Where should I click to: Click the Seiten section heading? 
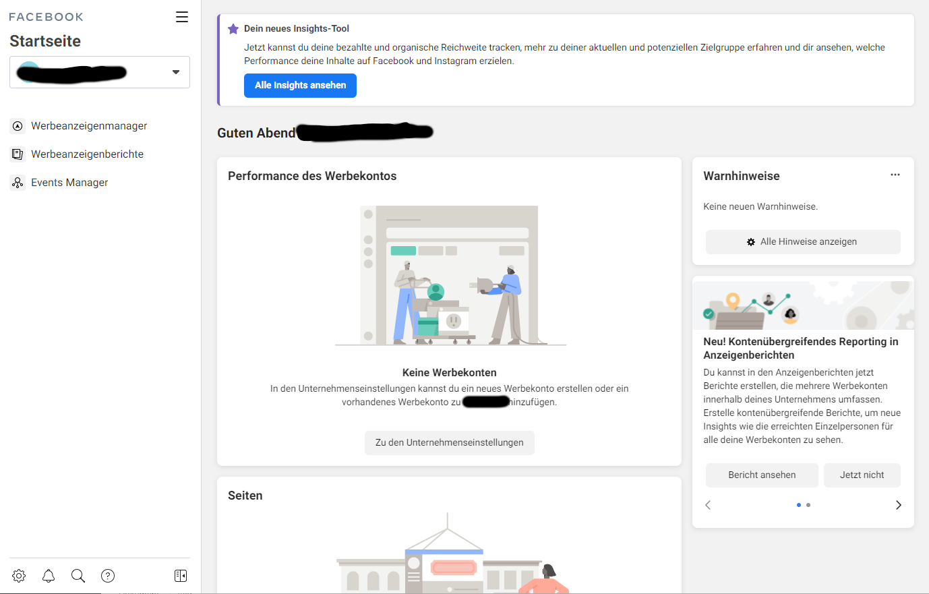(245, 496)
